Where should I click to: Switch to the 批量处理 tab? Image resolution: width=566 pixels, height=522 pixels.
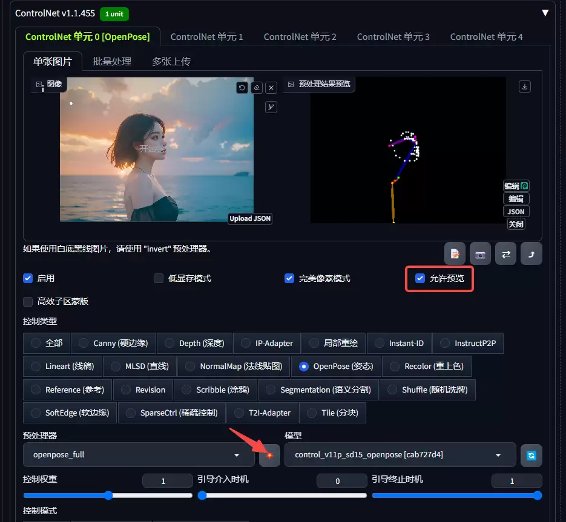(x=111, y=61)
